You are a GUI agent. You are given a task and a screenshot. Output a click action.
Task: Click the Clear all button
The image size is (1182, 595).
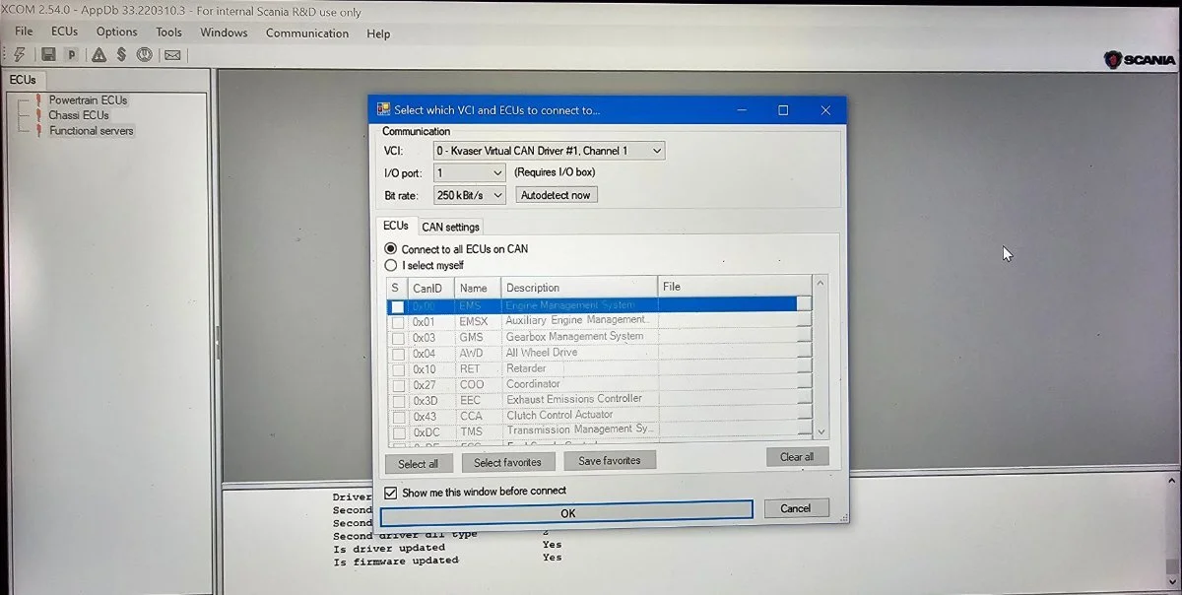(x=797, y=457)
